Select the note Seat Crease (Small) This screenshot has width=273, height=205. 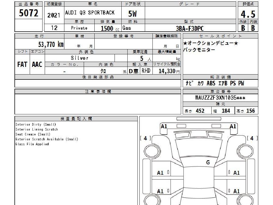click(33, 134)
